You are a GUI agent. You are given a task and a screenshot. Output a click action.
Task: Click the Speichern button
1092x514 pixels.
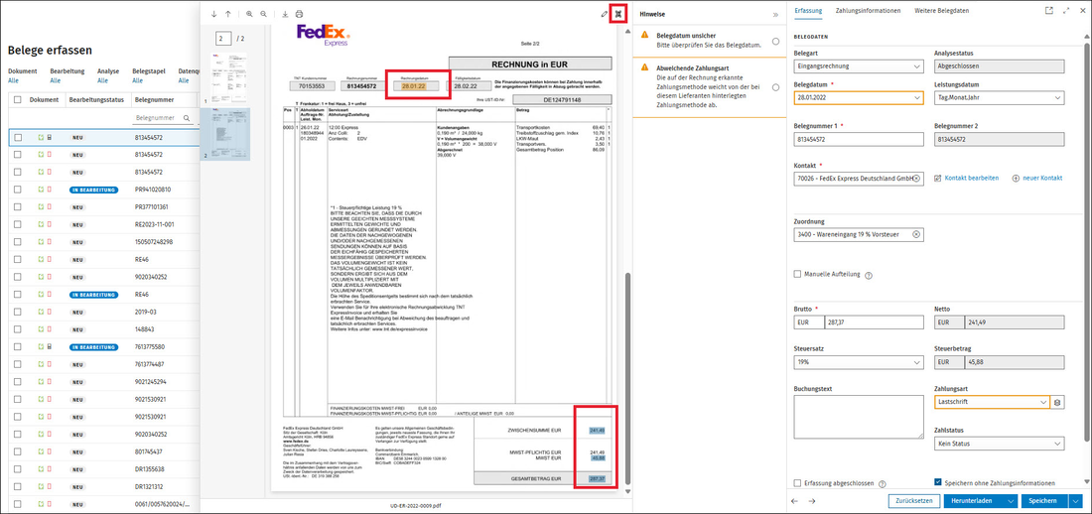point(1044,501)
